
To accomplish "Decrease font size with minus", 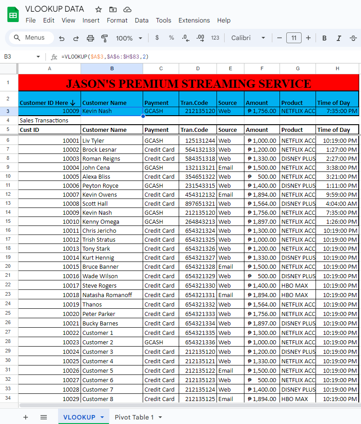I will click(x=280, y=38).
